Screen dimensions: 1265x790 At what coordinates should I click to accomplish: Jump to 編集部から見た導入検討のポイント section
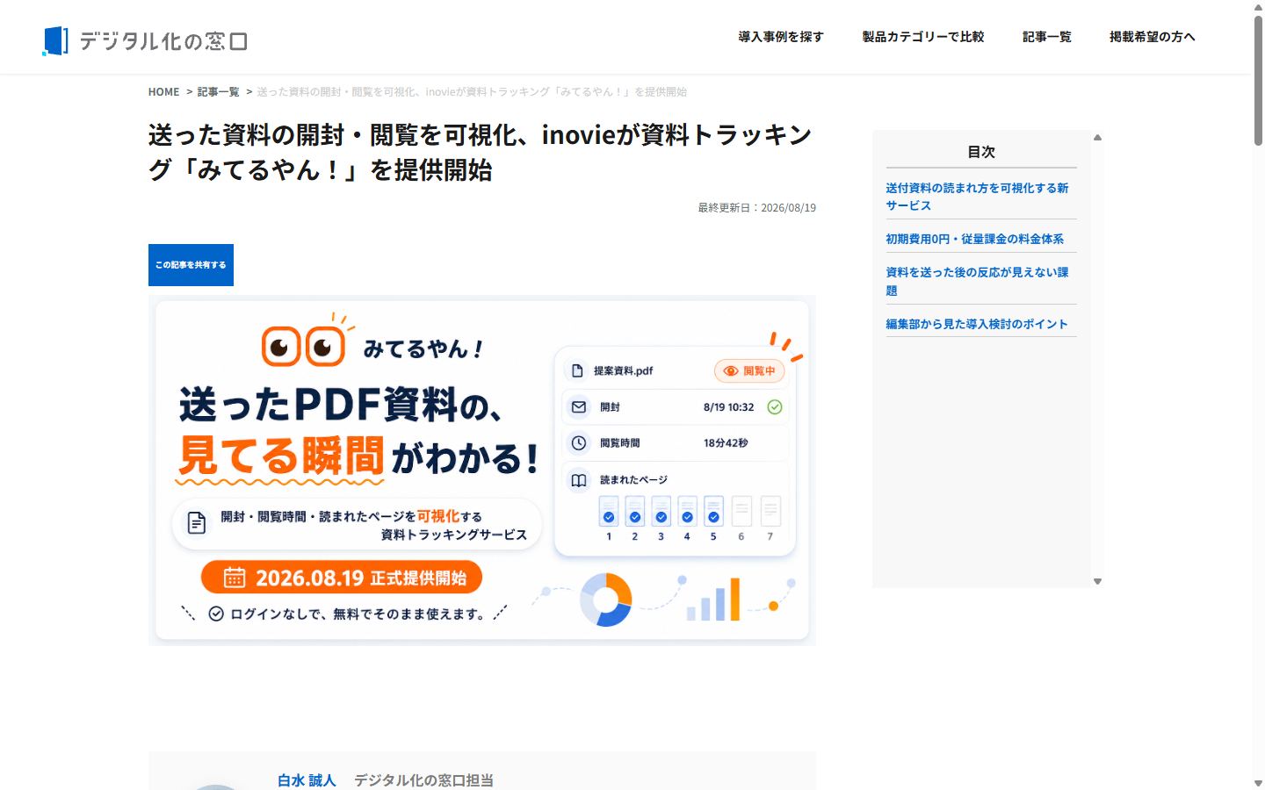[977, 324]
